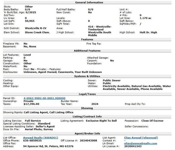This screenshot has width=175, height=150.
Task: Click the Agent/Broker Info section header
Action: (87, 133)
